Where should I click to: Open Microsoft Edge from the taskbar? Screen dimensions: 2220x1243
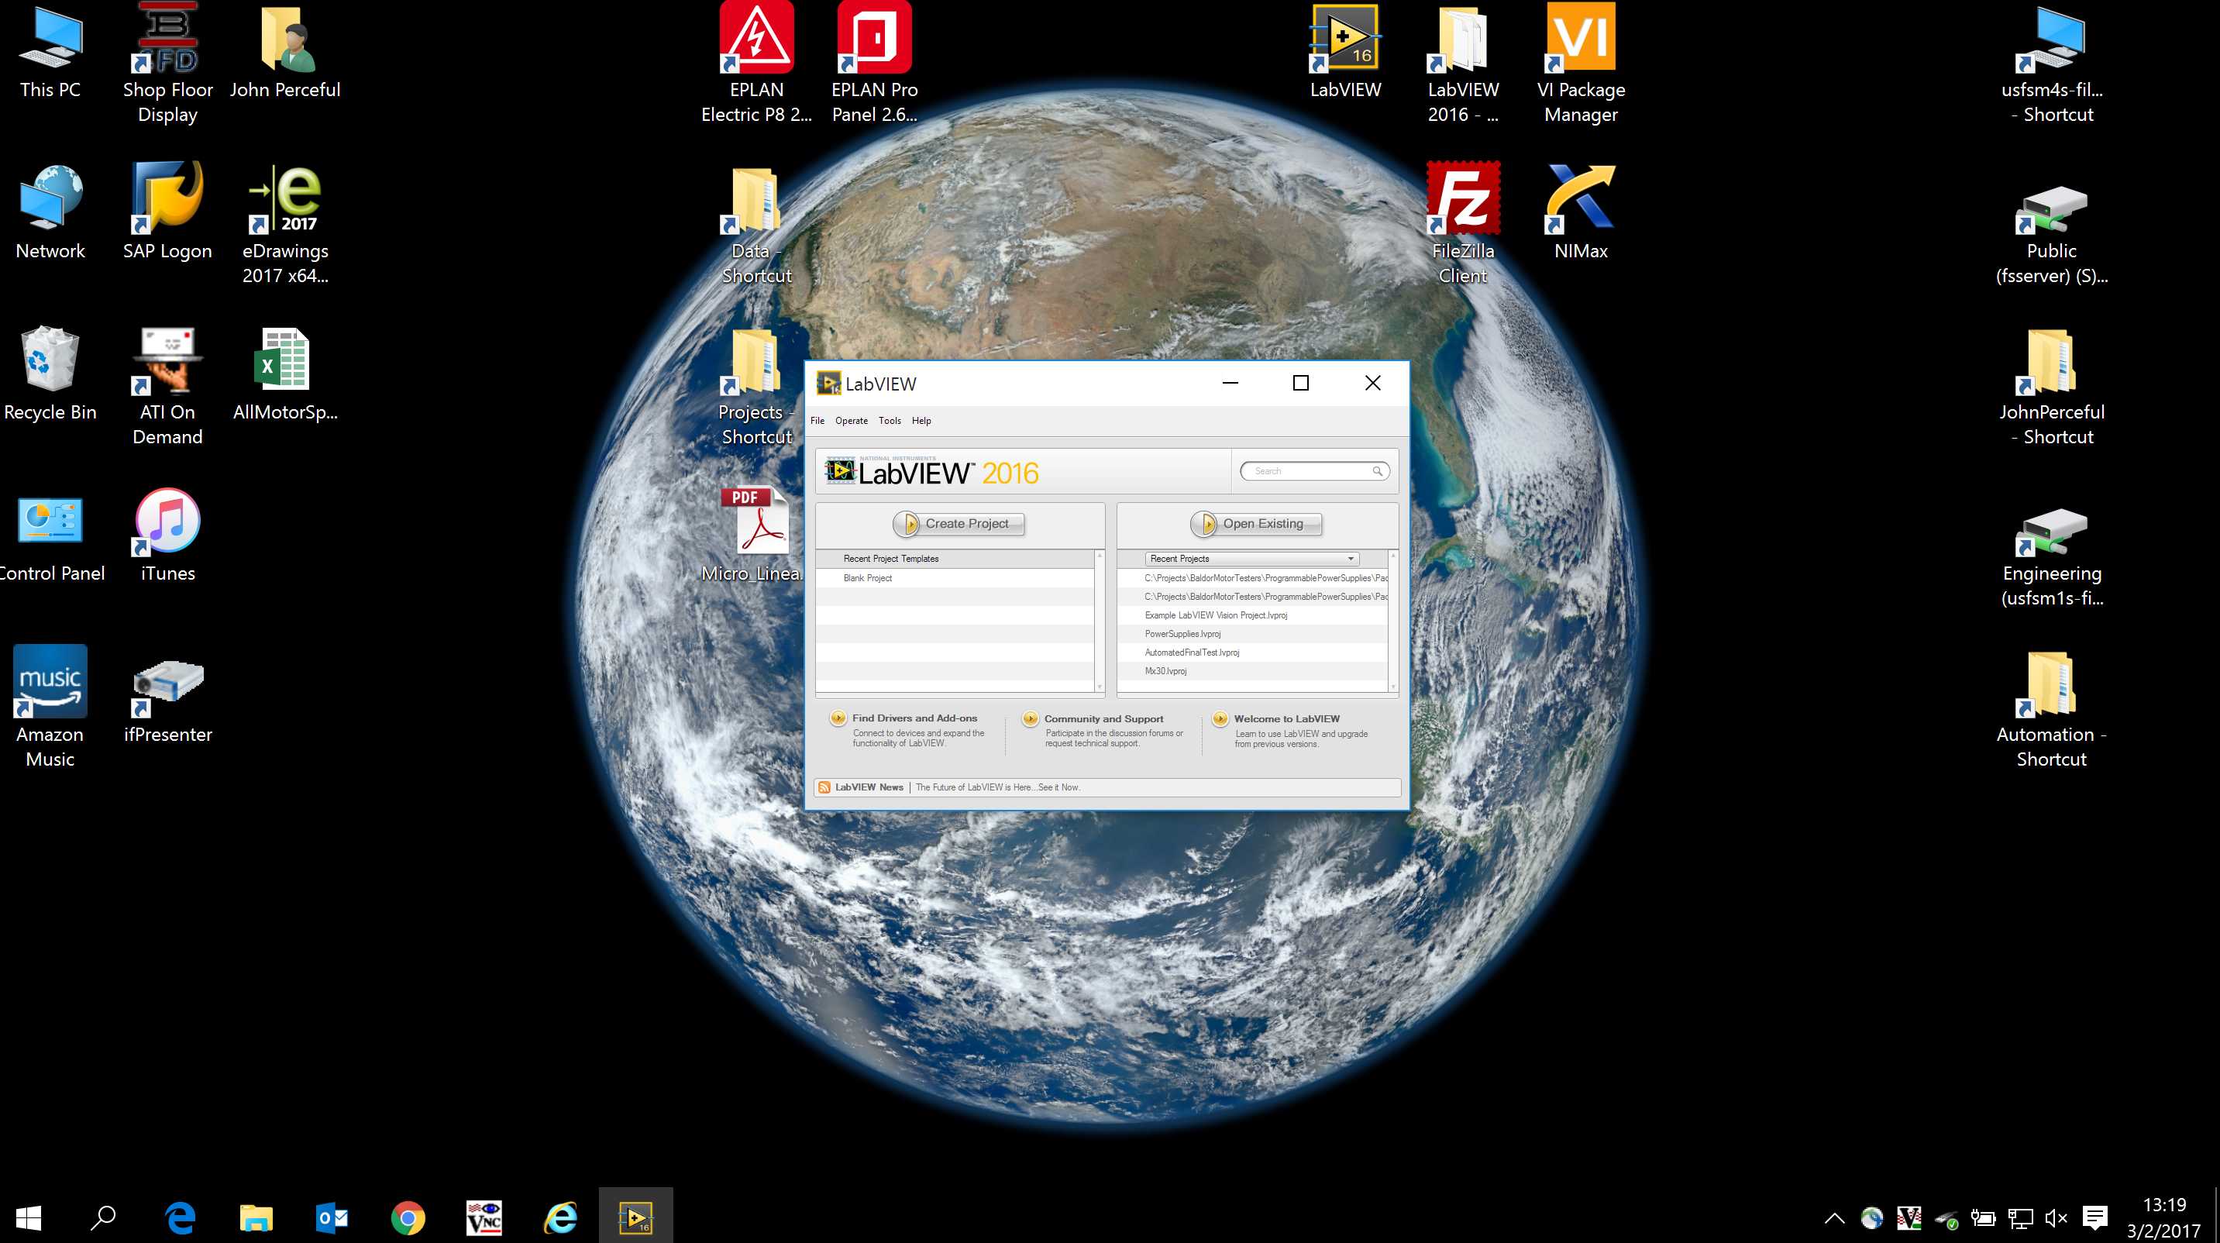coord(180,1217)
